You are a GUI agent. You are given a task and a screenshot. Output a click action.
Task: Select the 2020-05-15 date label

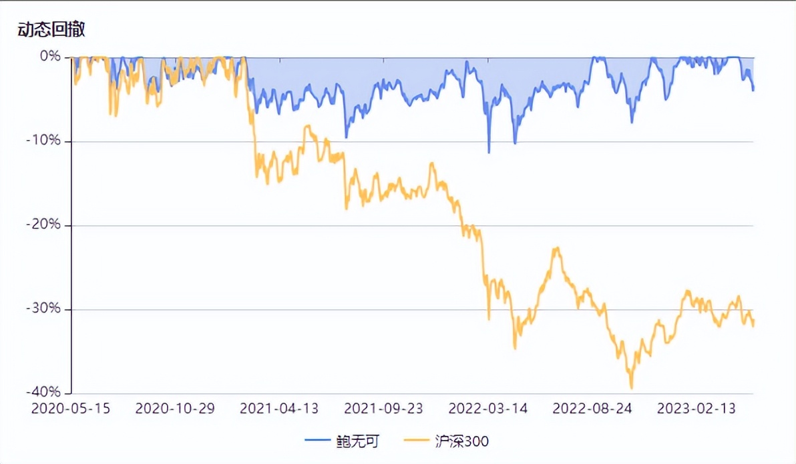click(x=71, y=409)
